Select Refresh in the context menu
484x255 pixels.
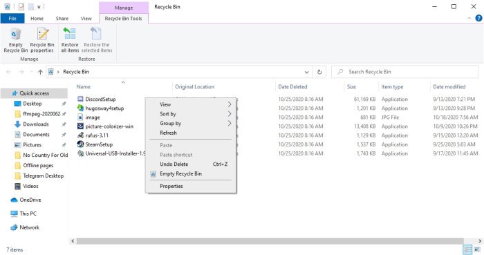click(x=168, y=133)
